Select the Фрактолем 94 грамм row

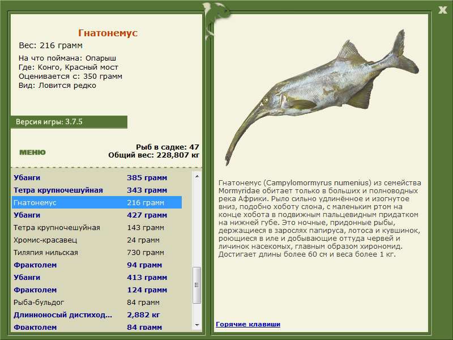[x=97, y=265]
